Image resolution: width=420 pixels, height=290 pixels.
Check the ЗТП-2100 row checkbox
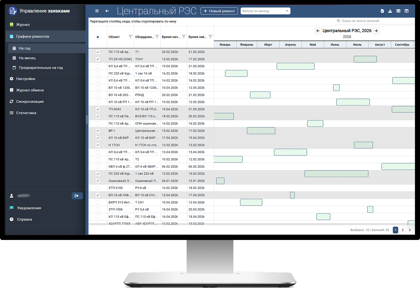pyautogui.click(x=98, y=188)
